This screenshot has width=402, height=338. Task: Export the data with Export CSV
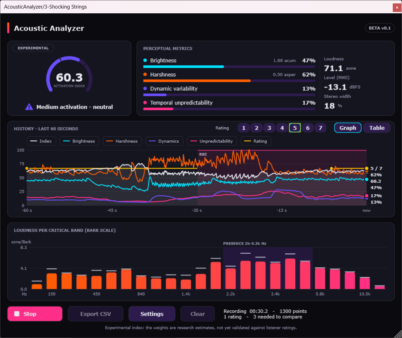point(95,314)
